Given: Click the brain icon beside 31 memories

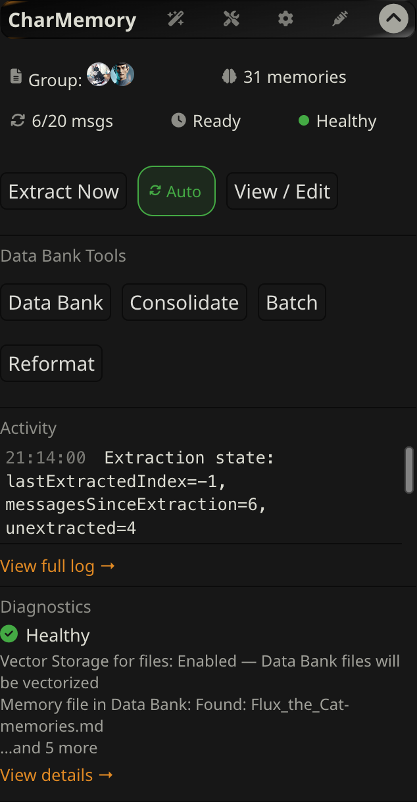Looking at the screenshot, I should (229, 77).
